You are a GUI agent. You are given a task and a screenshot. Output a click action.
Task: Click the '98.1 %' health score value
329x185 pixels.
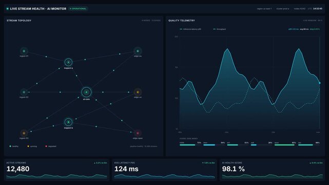pos(234,169)
